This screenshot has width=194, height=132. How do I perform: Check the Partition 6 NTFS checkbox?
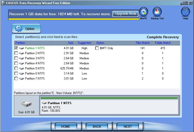click(16, 73)
